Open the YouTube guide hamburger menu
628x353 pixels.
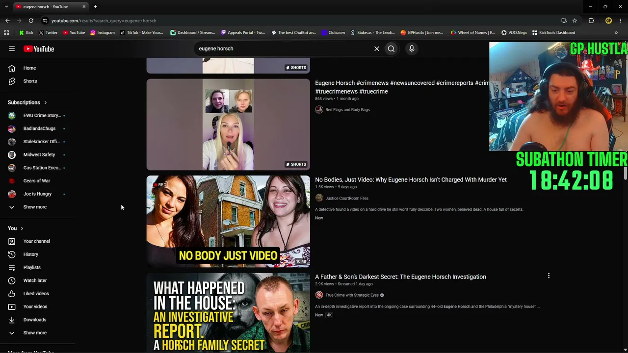tap(12, 49)
